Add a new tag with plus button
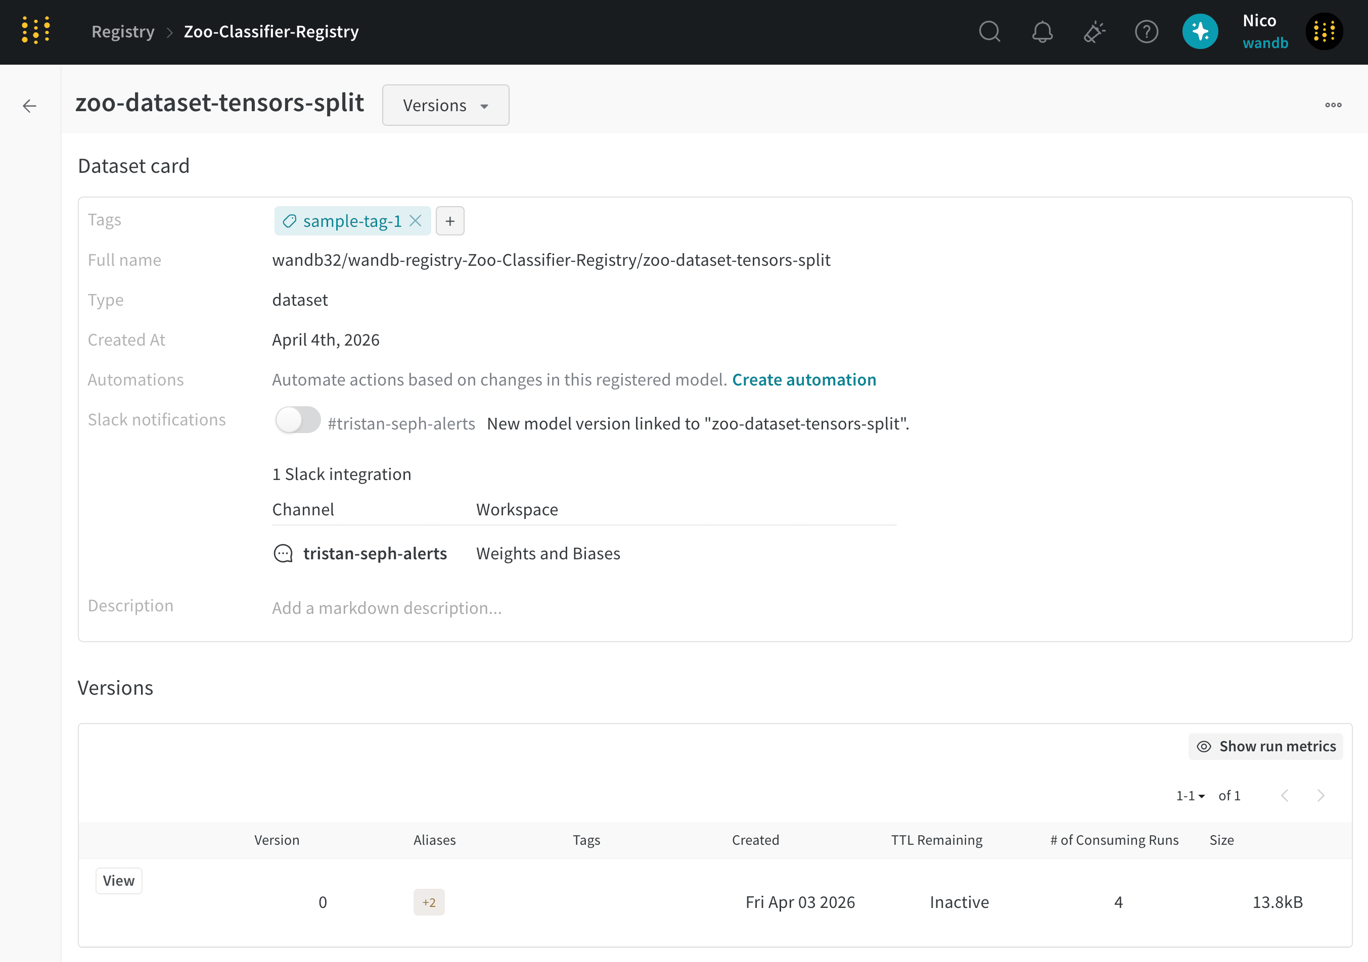This screenshot has height=962, width=1368. pos(450,221)
